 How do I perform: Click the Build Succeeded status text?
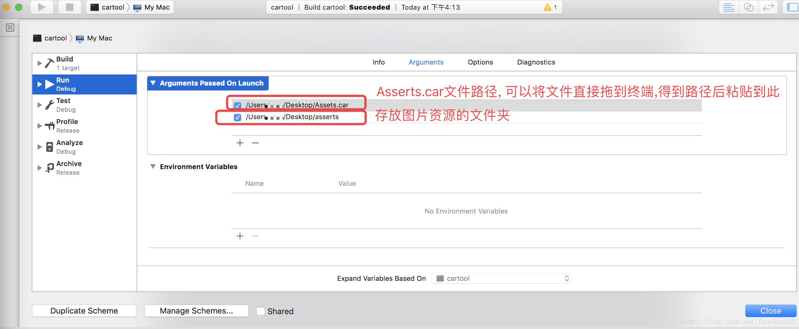pos(347,7)
